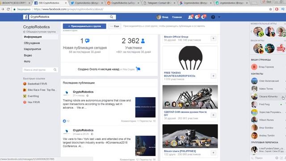The height and width of the screenshot is (161, 286).
Task: Open the first CryptoRobotics post author name
Action: (83, 92)
